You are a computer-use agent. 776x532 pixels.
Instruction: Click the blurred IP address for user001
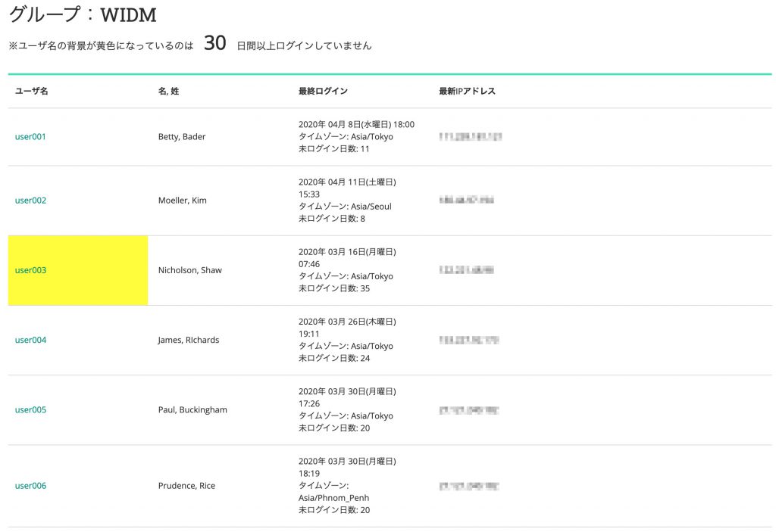tap(471, 137)
